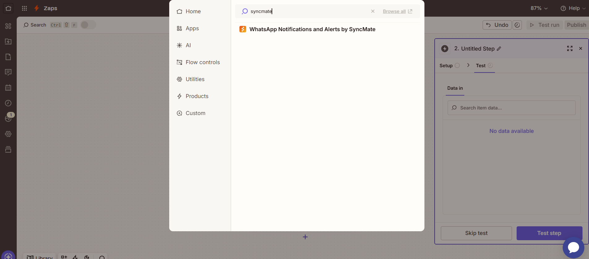Image resolution: width=589 pixels, height=259 pixels.
Task: Select Flow controls category
Action: (203, 62)
